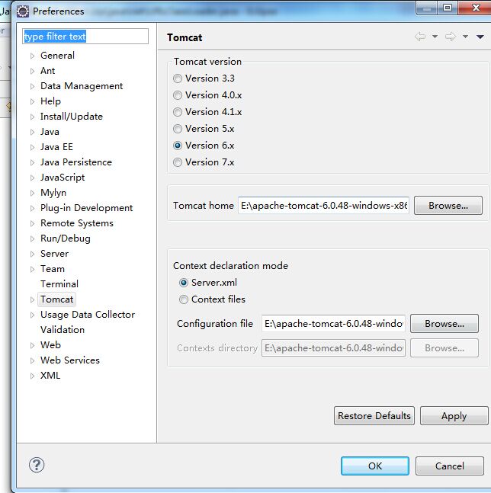Click the type filter text field

[85, 36]
